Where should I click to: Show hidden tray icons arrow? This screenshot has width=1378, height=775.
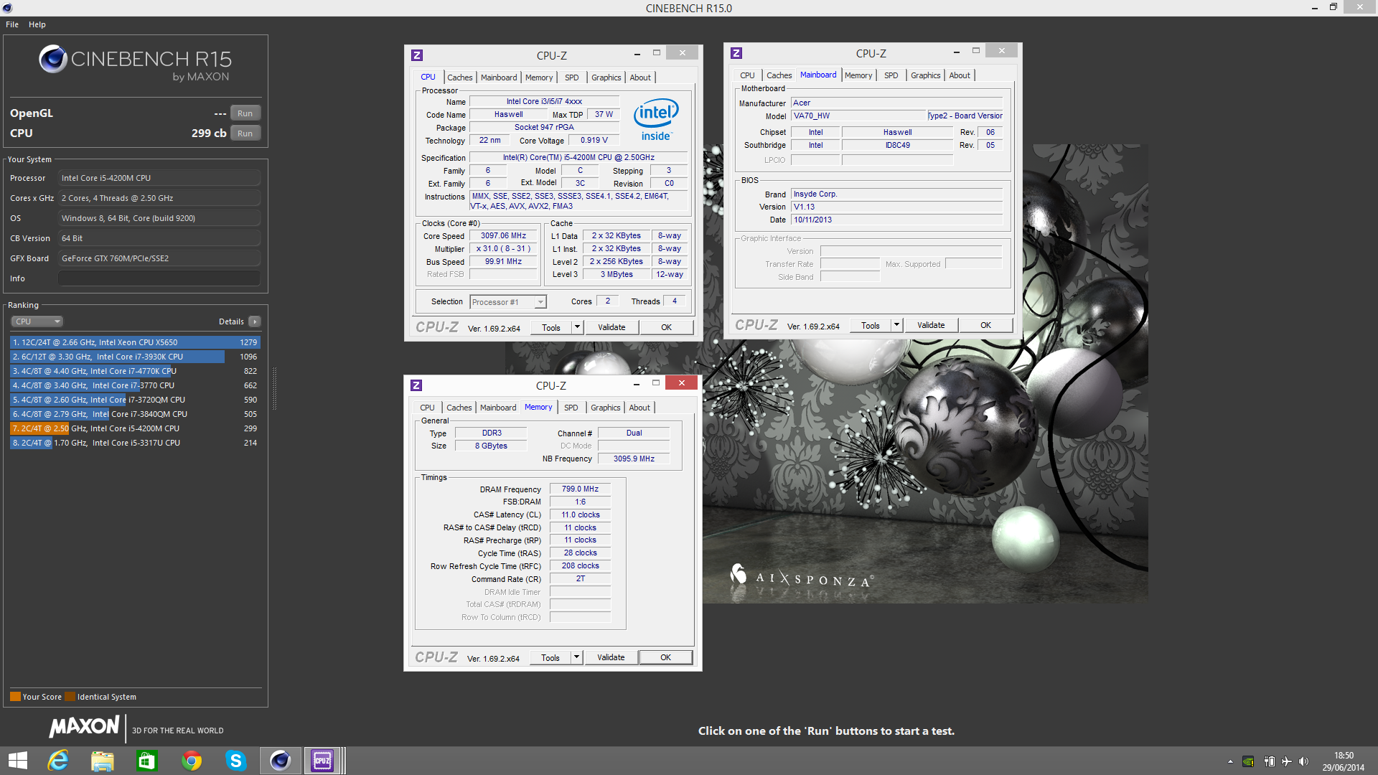(x=1230, y=761)
